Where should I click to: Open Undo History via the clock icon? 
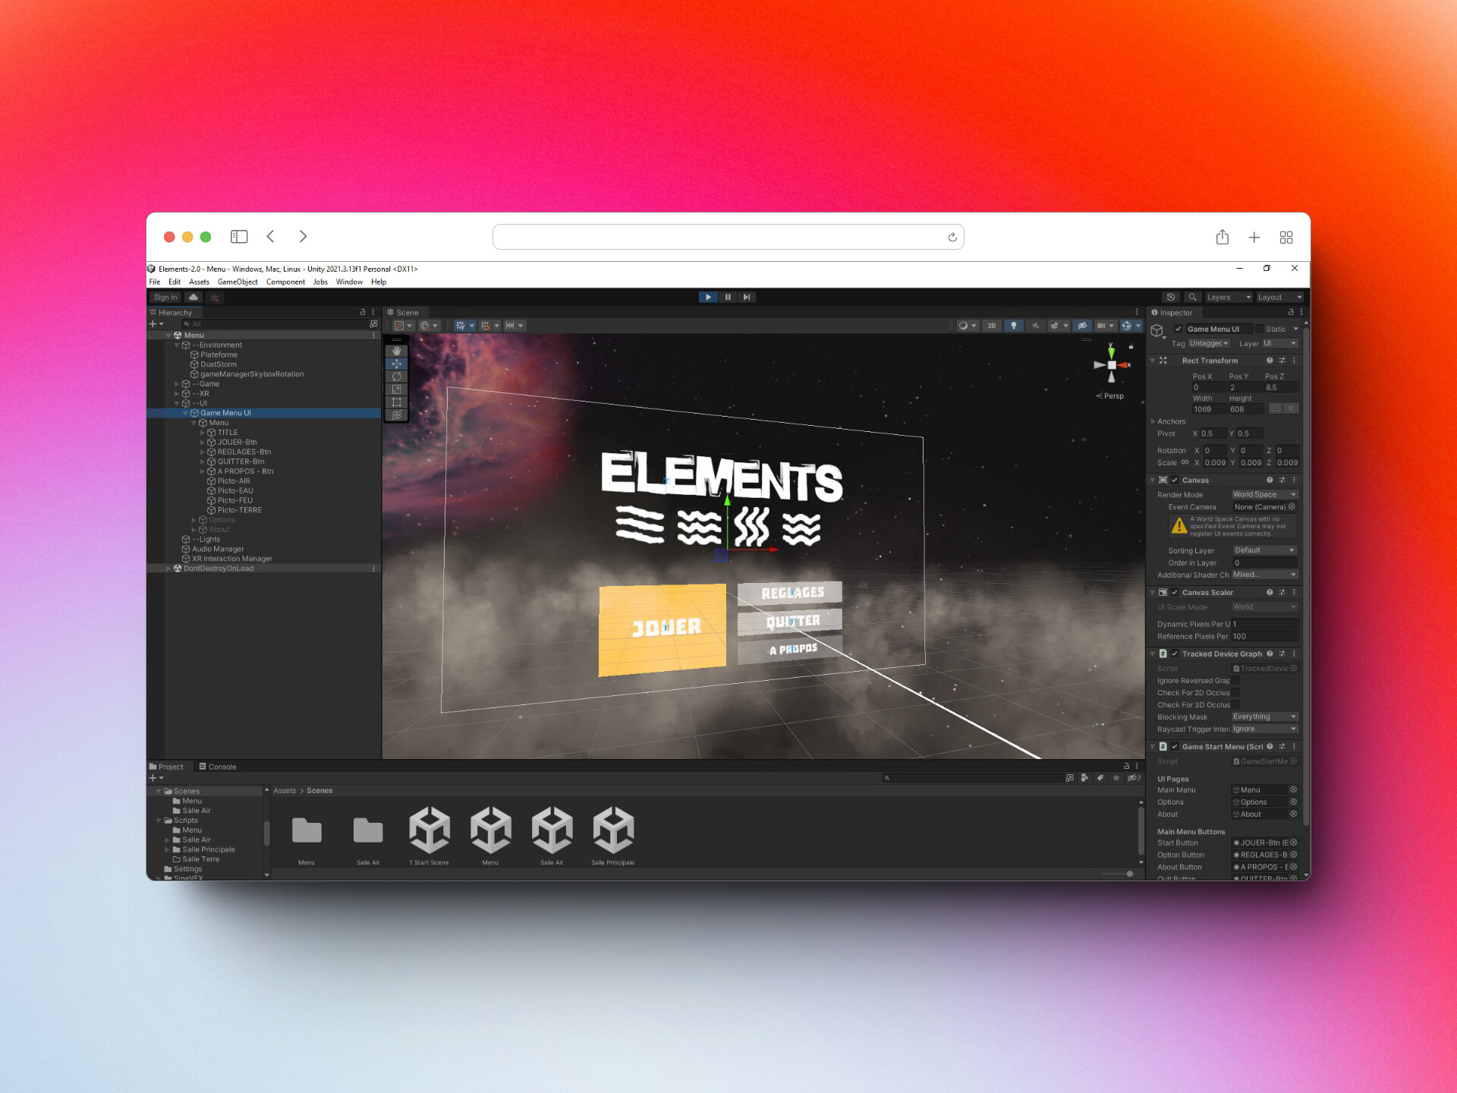tap(1171, 297)
